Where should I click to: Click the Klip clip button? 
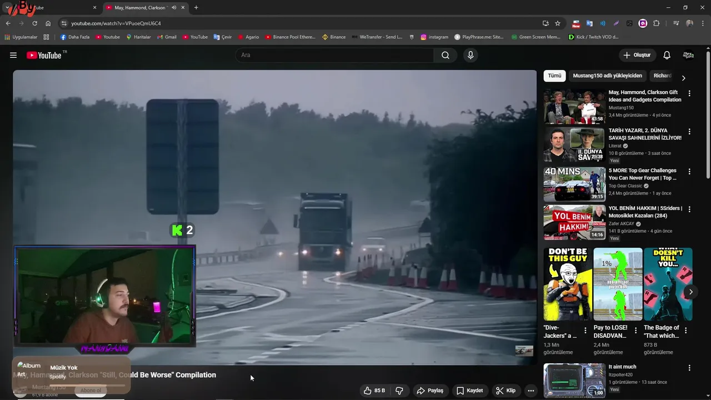(x=505, y=391)
